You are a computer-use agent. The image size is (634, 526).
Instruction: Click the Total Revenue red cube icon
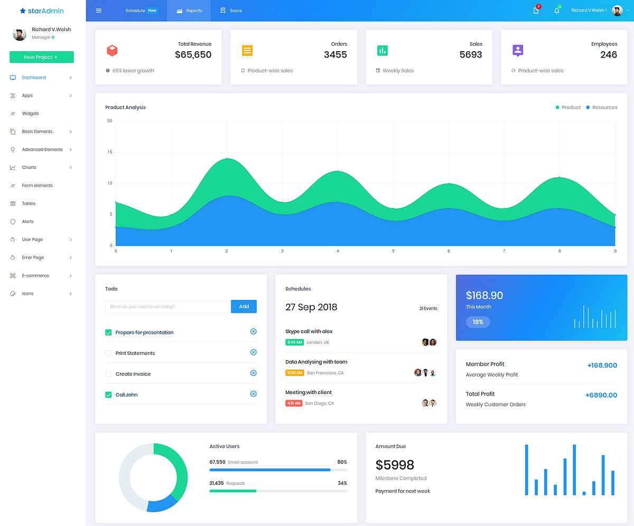[x=112, y=51]
